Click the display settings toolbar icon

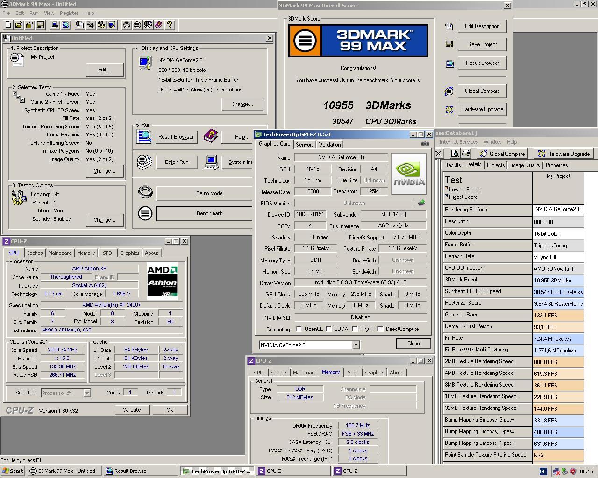point(112,25)
